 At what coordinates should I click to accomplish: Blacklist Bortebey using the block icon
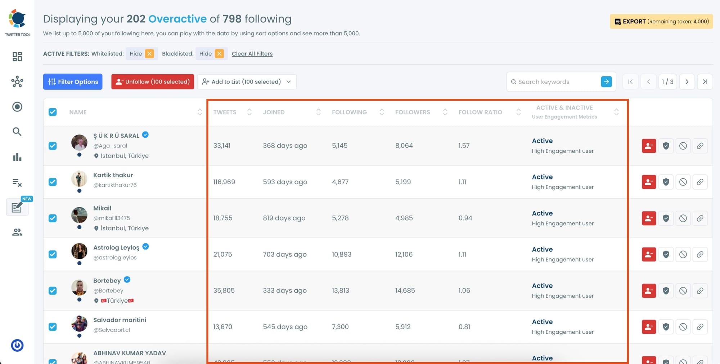(683, 290)
